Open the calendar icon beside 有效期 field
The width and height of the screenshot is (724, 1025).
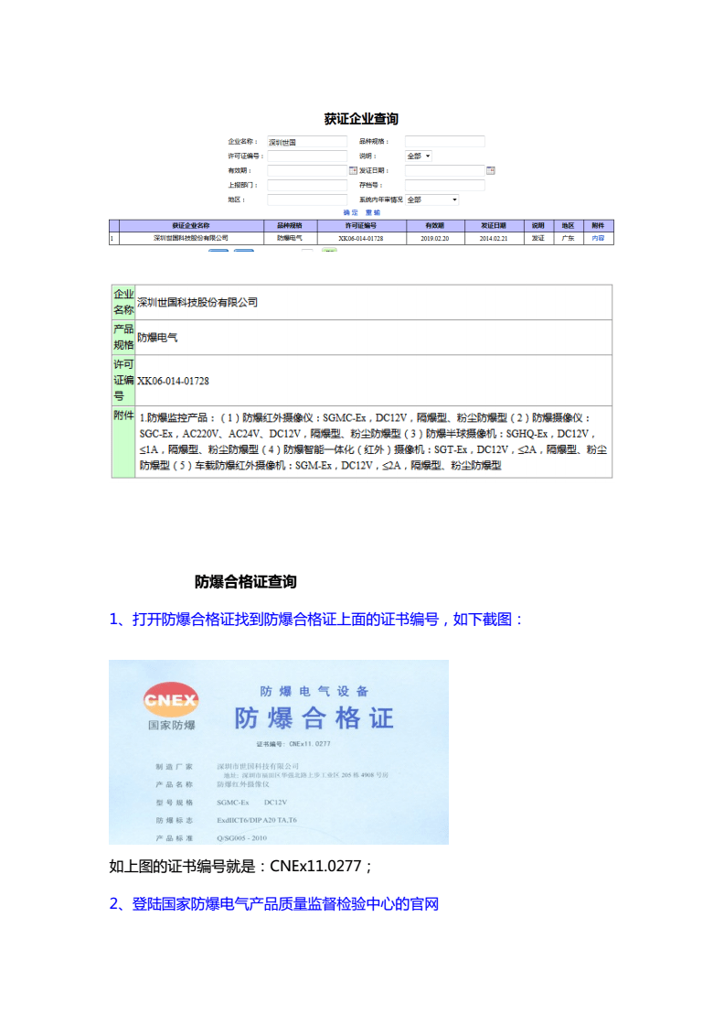pyautogui.click(x=353, y=170)
